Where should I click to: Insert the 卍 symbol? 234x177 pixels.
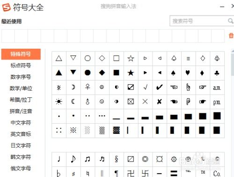click(x=131, y=172)
